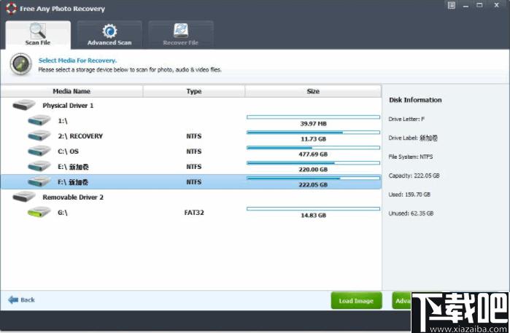This screenshot has width=510, height=333.
Task: Select the E:\ drive row
Action: [x=191, y=166]
